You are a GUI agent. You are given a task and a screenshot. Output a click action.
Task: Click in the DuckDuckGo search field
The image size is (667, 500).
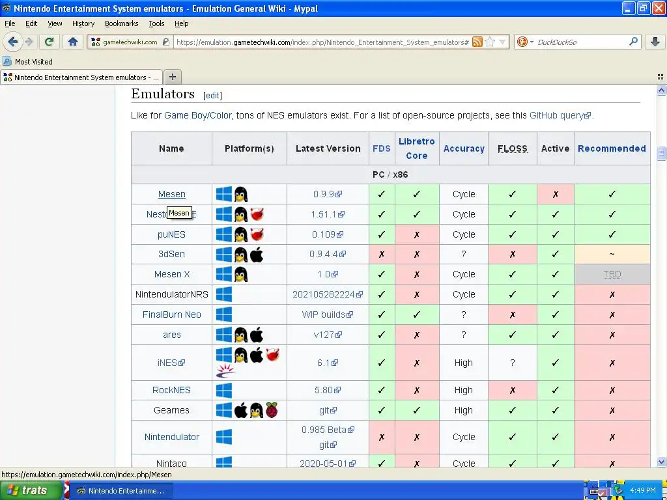point(582,42)
